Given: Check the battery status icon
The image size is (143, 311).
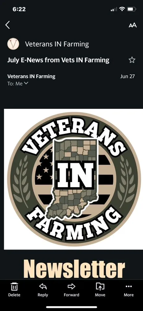Looking at the screenshot, I should (132, 9).
